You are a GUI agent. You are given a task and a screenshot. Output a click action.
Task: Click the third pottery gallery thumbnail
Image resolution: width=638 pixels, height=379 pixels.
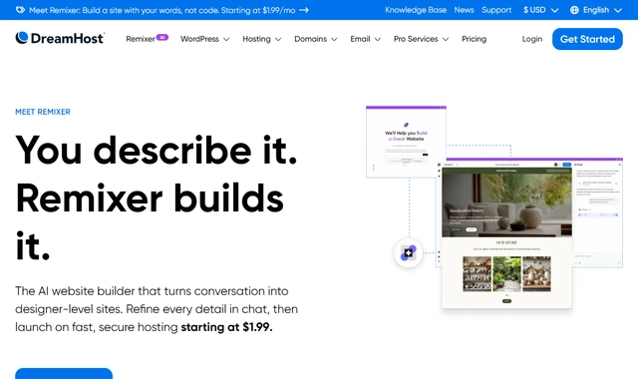point(536,274)
